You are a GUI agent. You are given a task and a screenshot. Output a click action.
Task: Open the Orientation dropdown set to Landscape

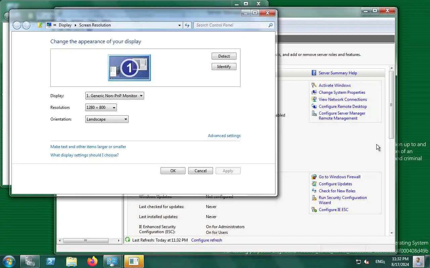coord(107,119)
